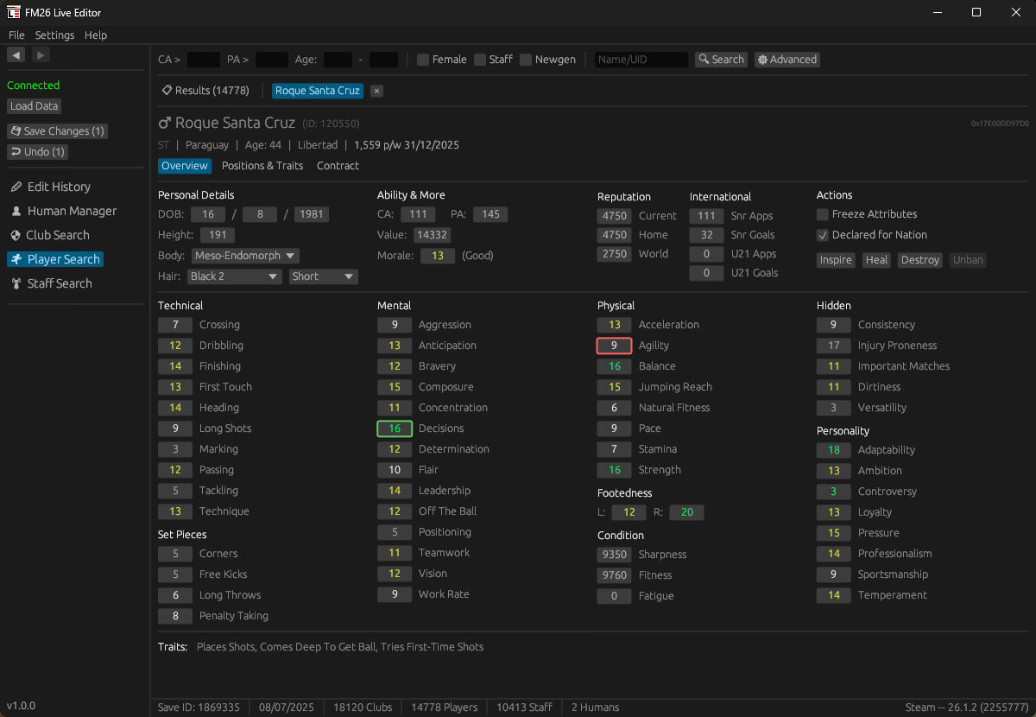Switch to the Positions & Traits tab
Viewport: 1036px width, 717px height.
[x=262, y=165]
